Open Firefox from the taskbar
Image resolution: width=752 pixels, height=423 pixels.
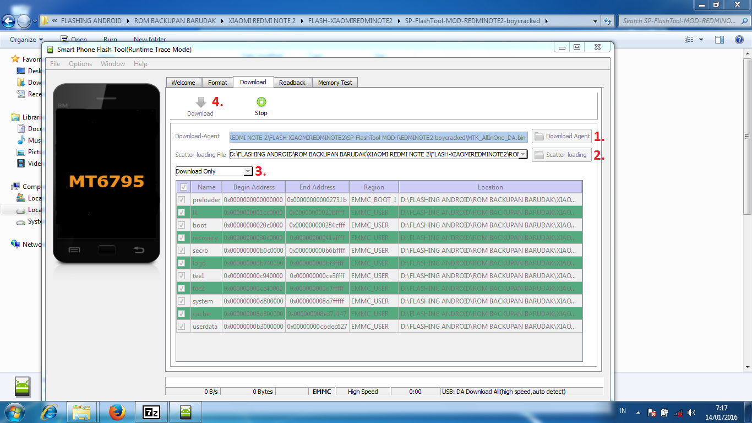click(116, 411)
